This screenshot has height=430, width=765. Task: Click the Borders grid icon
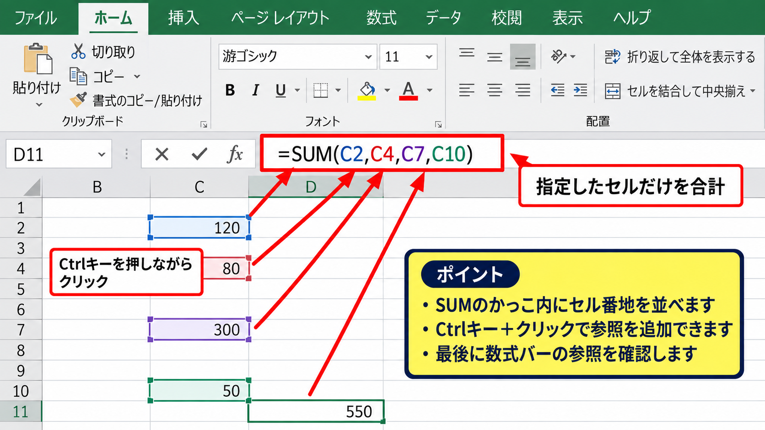(x=320, y=90)
